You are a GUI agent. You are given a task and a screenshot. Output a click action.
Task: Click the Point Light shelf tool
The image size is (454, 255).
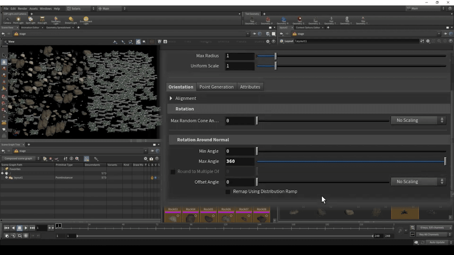tap(18, 20)
